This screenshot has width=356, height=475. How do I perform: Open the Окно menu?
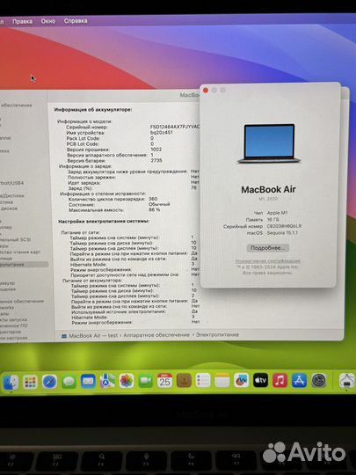tap(48, 21)
